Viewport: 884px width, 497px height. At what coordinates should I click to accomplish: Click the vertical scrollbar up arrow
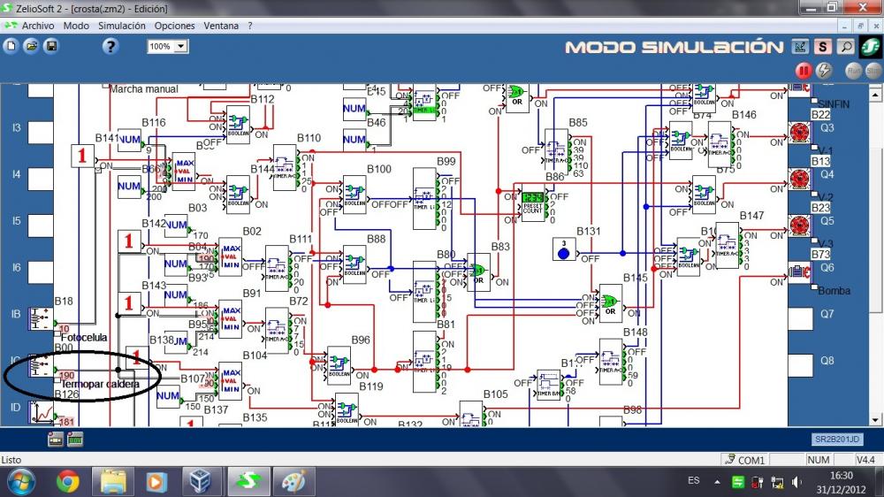[875, 95]
